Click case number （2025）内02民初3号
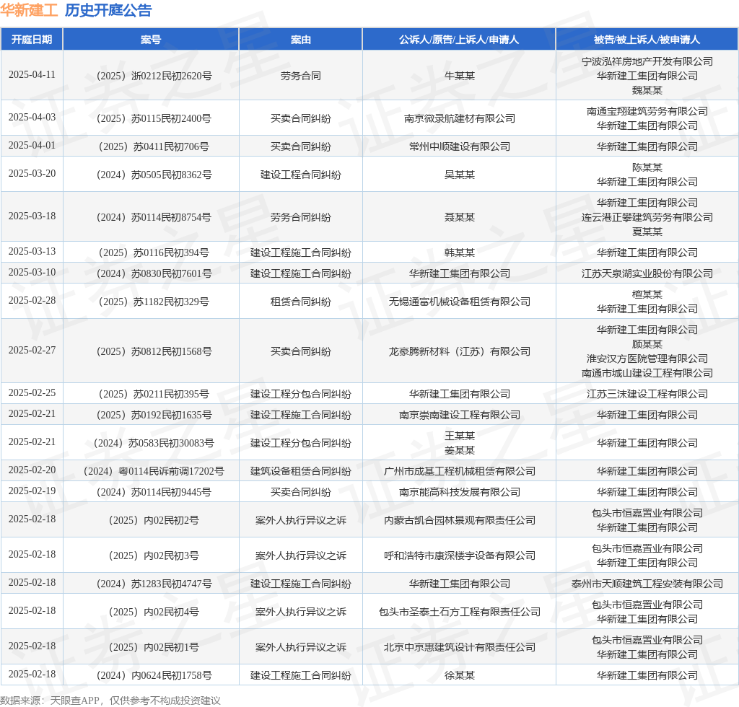The width and height of the screenshot is (739, 707). coord(152,555)
